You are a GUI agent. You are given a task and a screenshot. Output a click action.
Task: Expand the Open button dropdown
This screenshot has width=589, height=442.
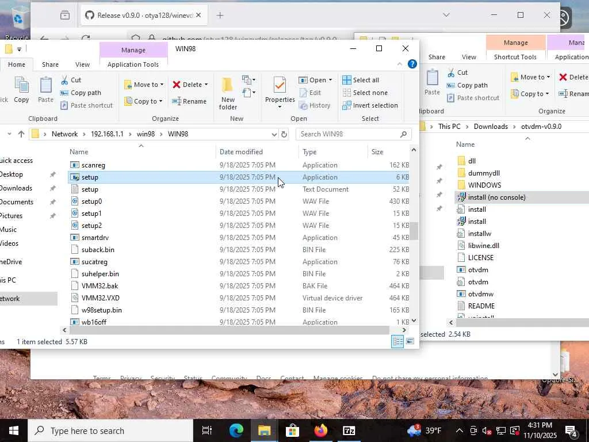coord(331,80)
